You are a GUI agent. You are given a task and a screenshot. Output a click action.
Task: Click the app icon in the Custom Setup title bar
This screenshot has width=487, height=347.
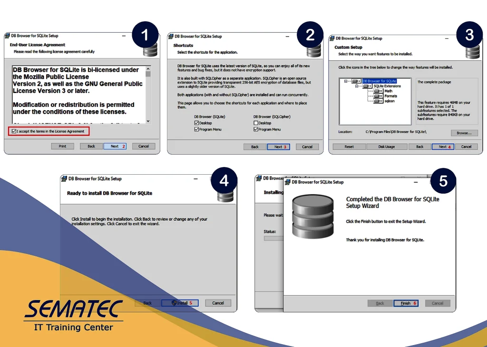point(331,38)
